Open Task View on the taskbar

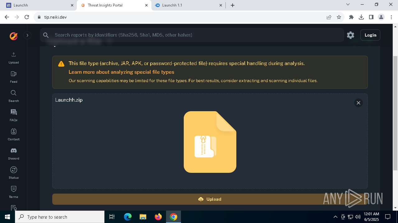point(112,217)
